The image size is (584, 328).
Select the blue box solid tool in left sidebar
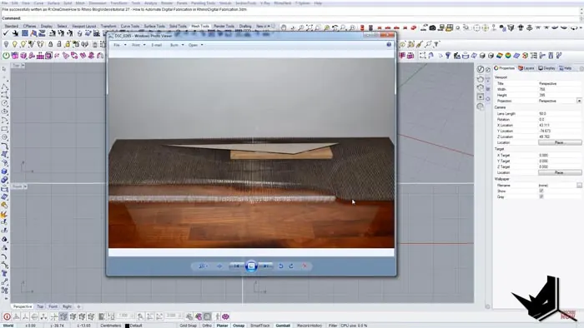4,171
